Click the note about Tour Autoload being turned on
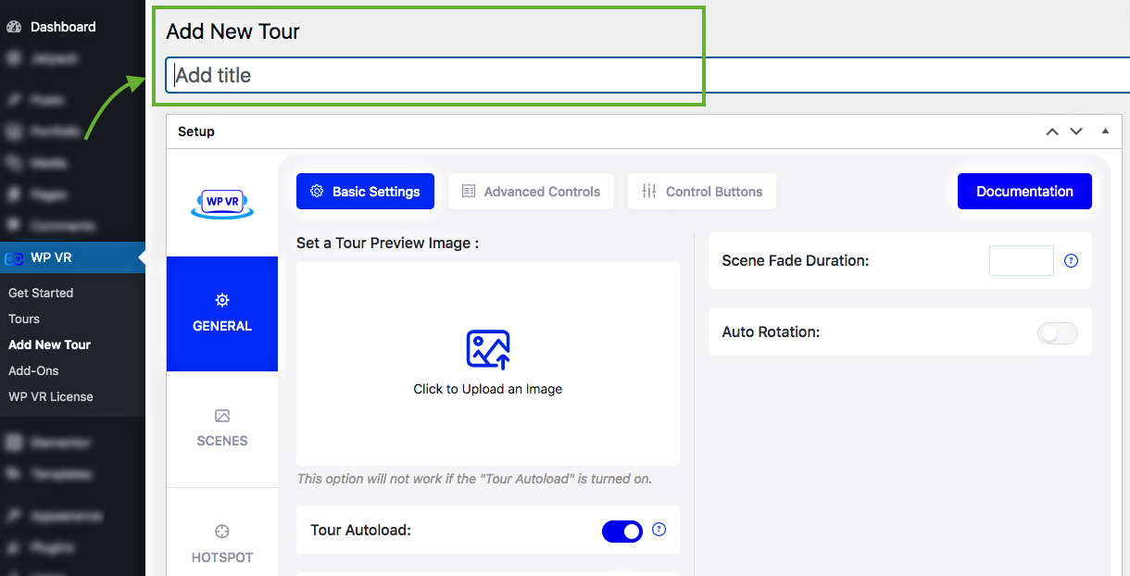This screenshot has width=1130, height=576. tap(474, 480)
